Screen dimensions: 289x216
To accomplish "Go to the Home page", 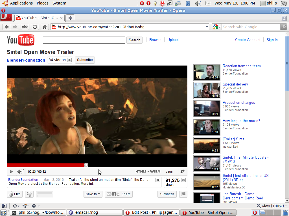I will coord(45,27).
